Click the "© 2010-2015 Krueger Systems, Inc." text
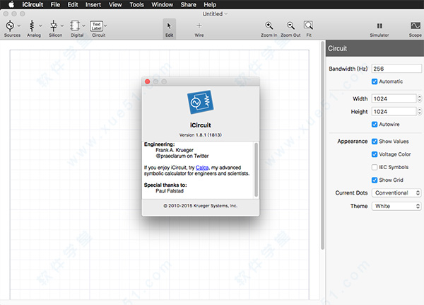Viewport: 424px width, 305px height. (x=201, y=206)
